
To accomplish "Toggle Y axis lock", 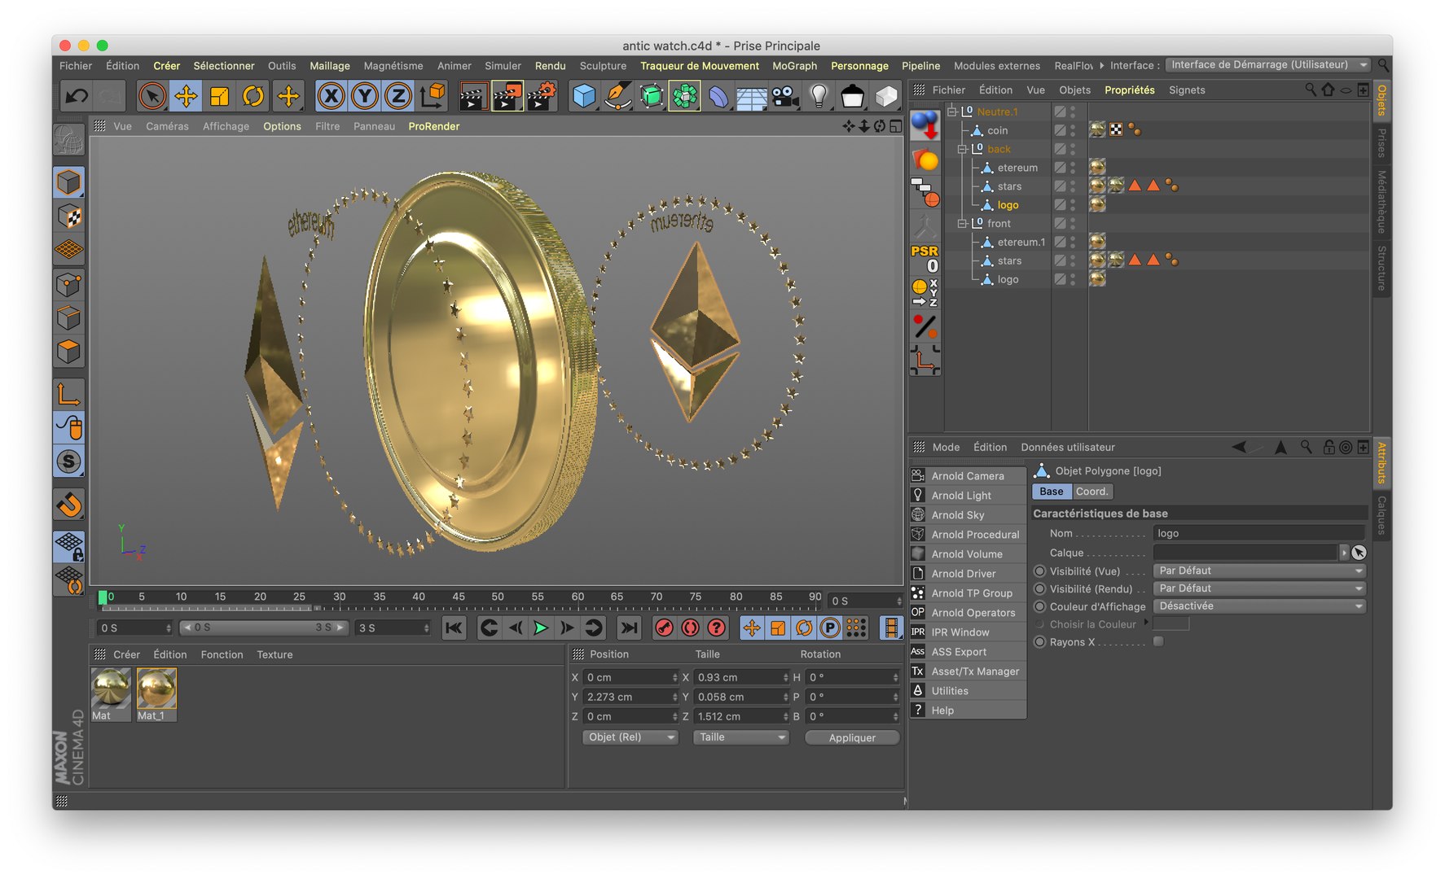I will tap(364, 96).
